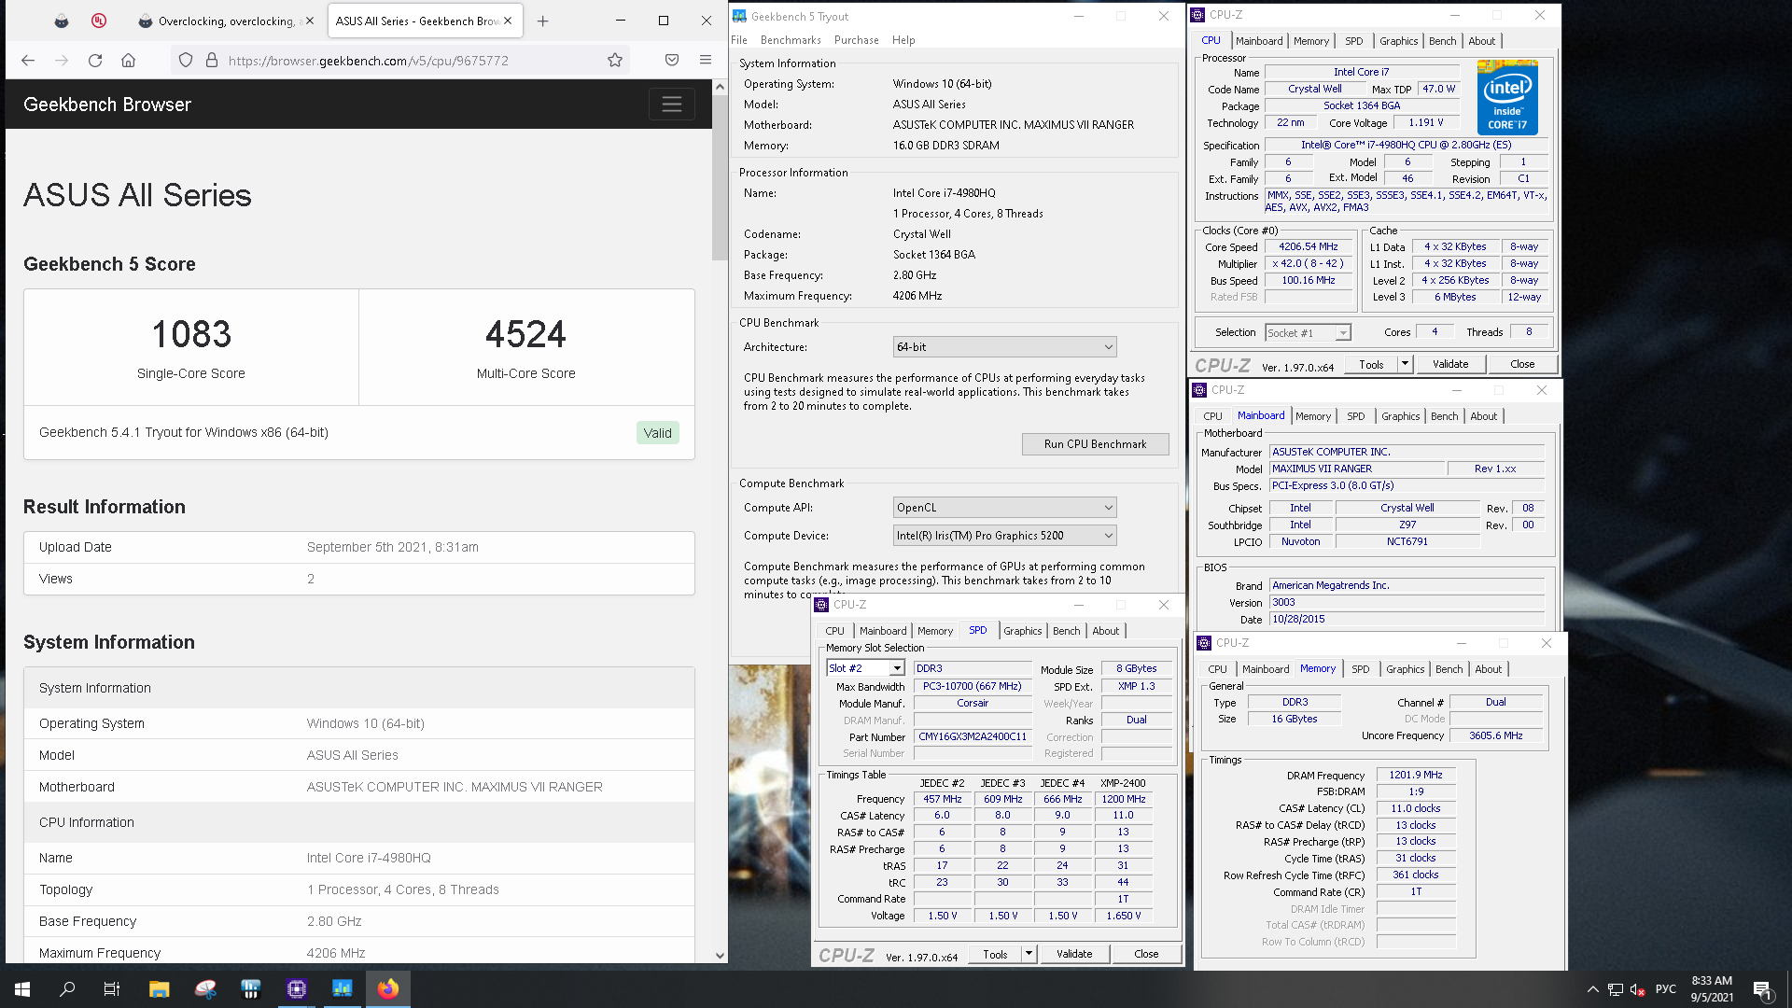Close the ASUS All Series tab
The width and height of the screenshot is (1792, 1008).
coord(508,21)
